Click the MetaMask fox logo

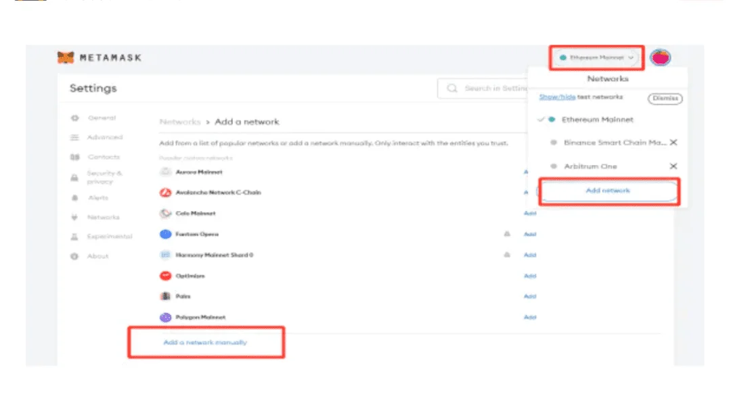coord(65,57)
